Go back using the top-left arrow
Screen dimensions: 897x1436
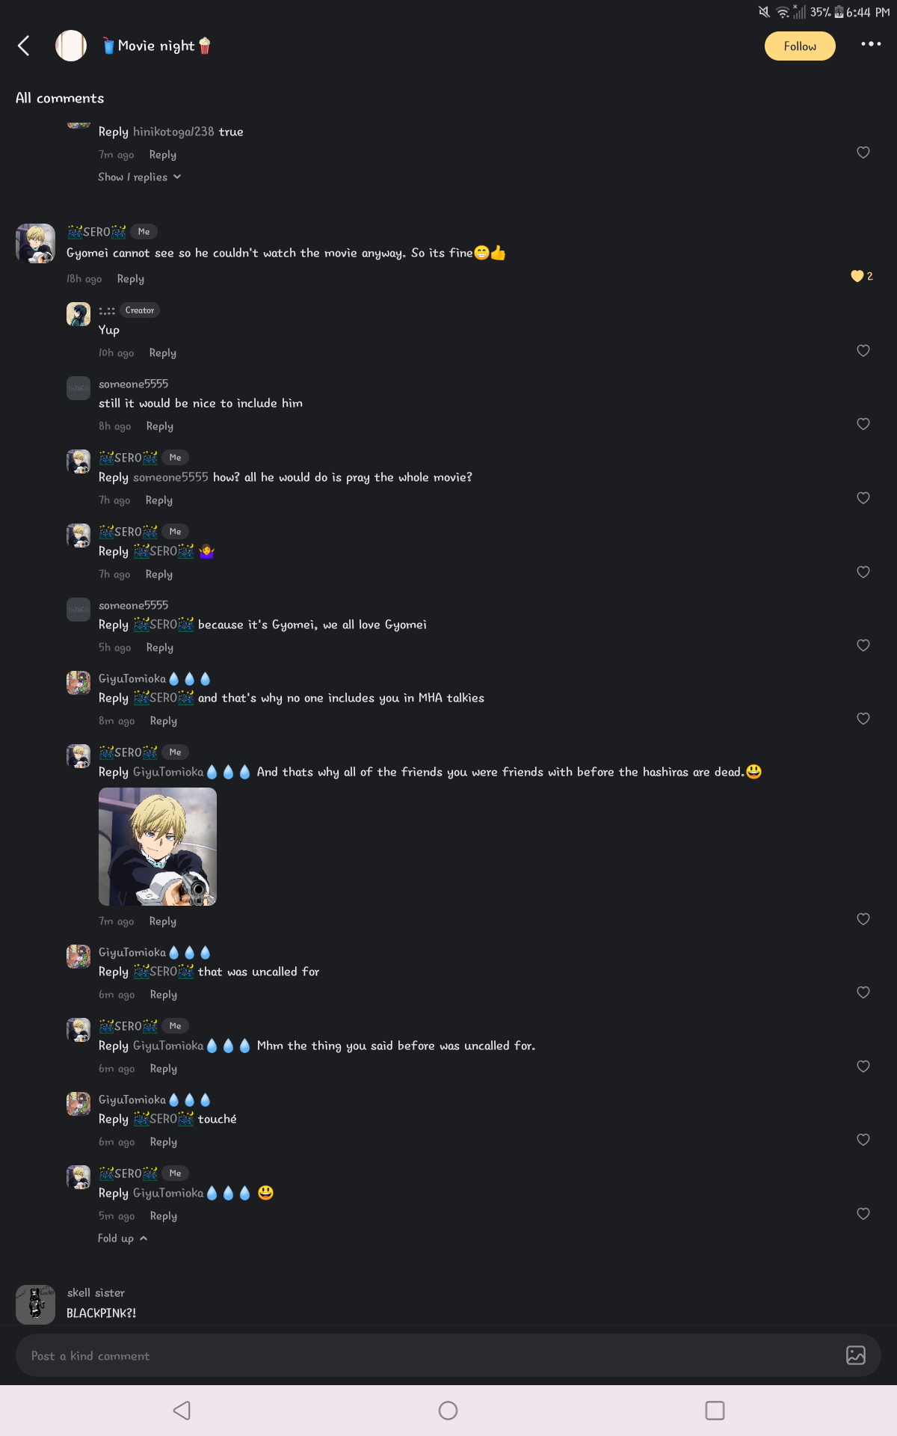click(24, 46)
